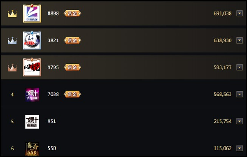Expand the row with score 691,038
The width and height of the screenshot is (247, 157).
click(240, 14)
